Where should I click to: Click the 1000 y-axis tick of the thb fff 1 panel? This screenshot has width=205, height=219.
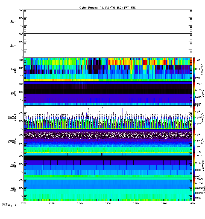click(x=20, y=10)
